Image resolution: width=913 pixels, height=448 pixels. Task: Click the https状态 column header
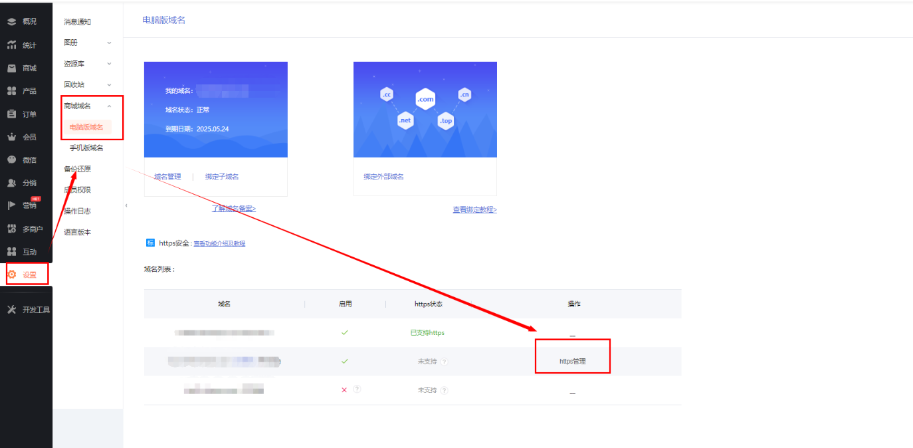tap(429, 304)
